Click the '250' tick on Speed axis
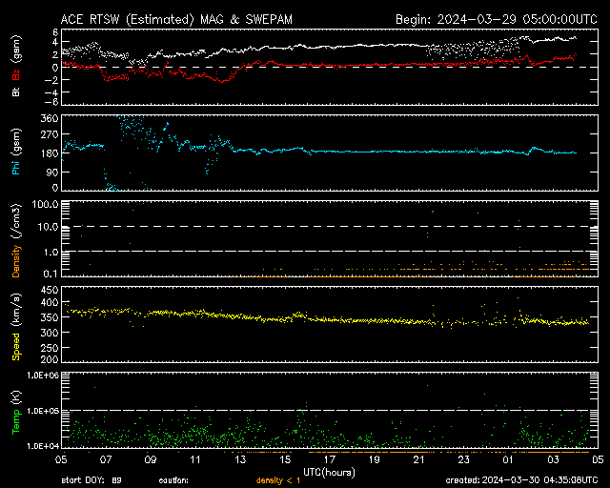This screenshot has width=610, height=488. (50, 348)
